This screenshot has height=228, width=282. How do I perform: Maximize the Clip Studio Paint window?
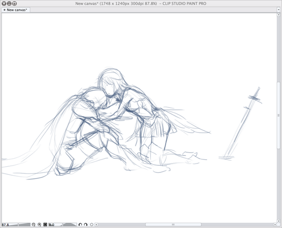(x=15, y=3)
